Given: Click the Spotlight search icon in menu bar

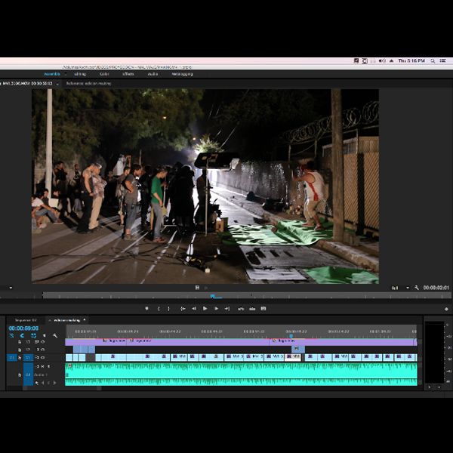Looking at the screenshot, I should (433, 60).
